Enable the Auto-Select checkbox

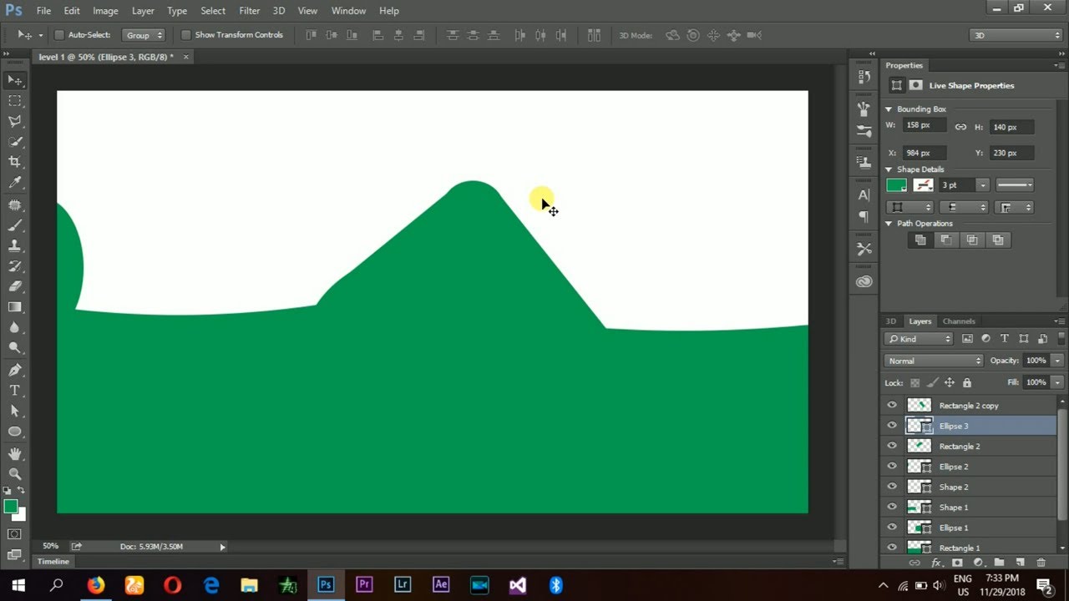point(59,35)
